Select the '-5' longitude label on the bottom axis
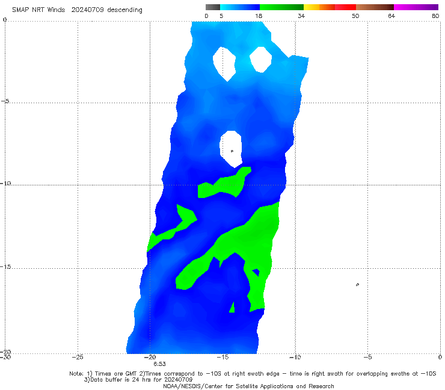This screenshot has width=445, height=390. coord(367,357)
